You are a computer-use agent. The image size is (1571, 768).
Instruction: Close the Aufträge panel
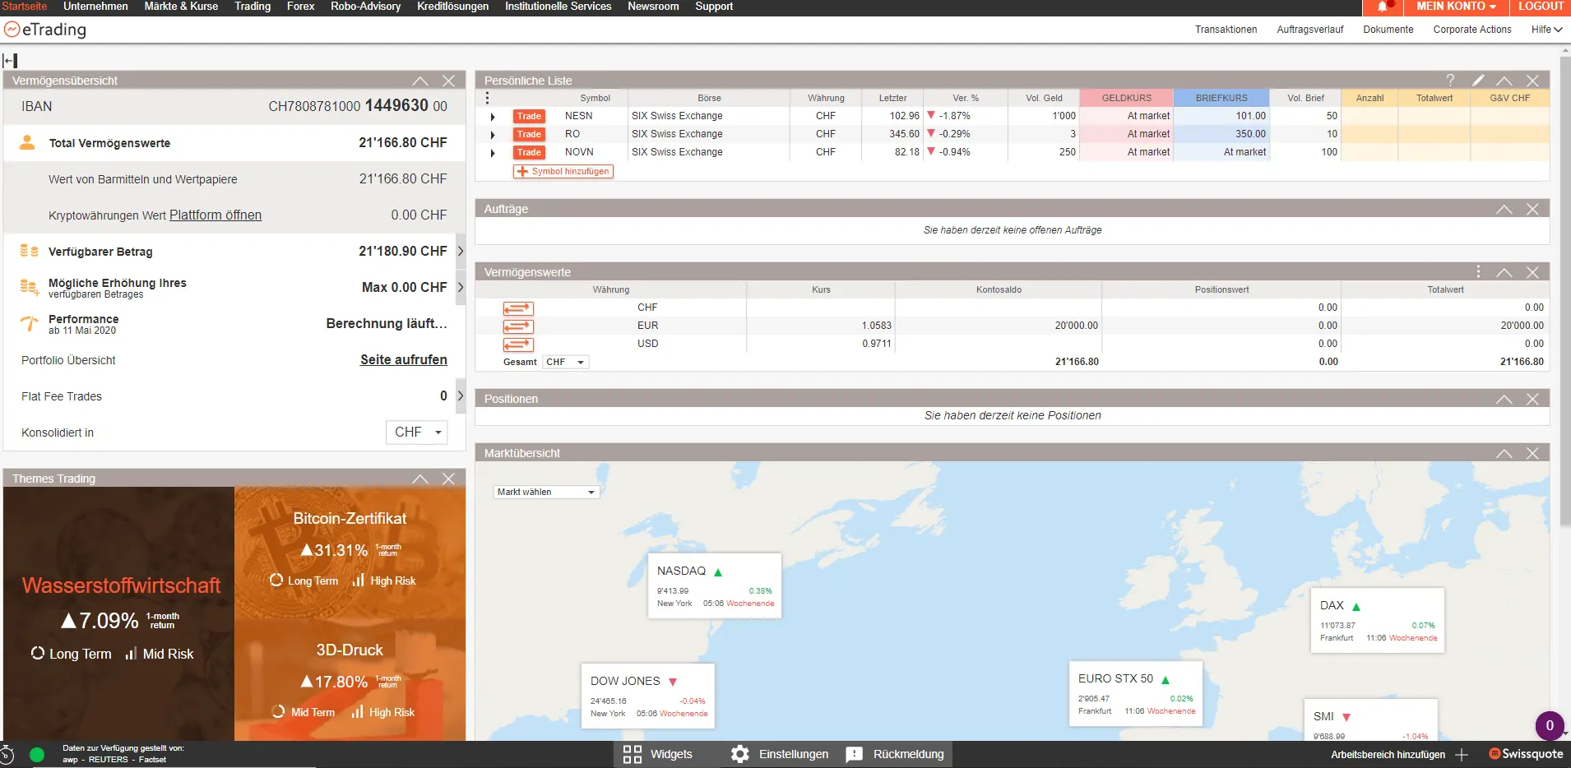[1532, 209]
